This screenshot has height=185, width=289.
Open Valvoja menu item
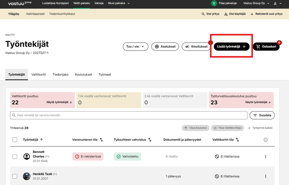(x=99, y=3)
